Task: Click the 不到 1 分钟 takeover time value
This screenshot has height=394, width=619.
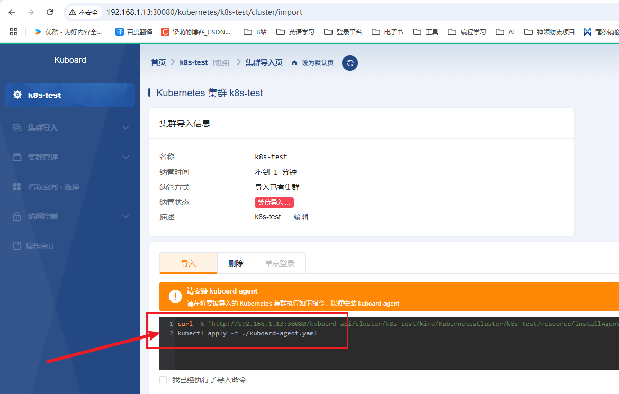Action: (275, 172)
